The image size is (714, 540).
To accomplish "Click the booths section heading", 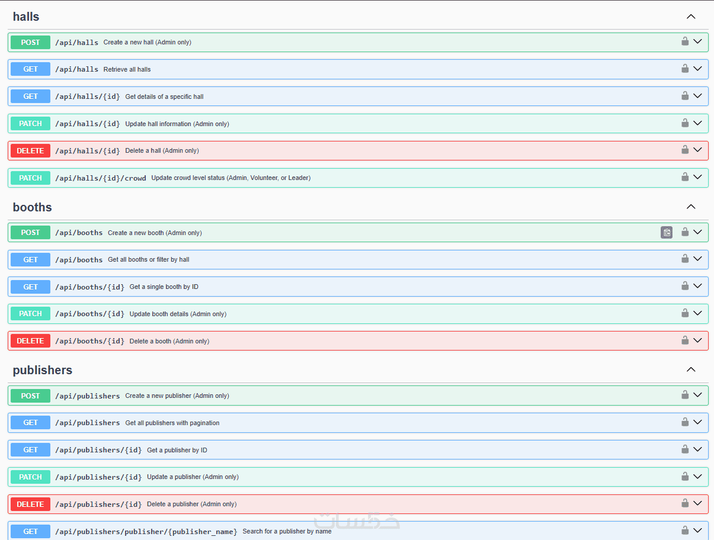I will click(33, 207).
